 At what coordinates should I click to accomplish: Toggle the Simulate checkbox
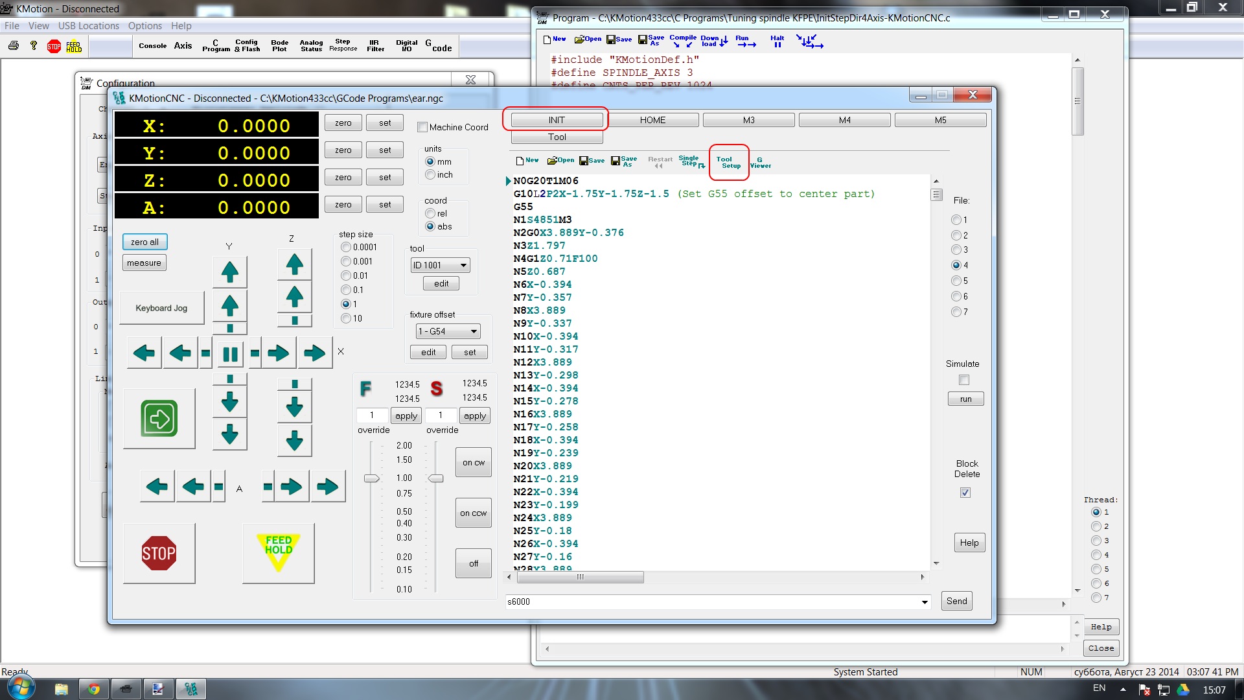coord(964,380)
